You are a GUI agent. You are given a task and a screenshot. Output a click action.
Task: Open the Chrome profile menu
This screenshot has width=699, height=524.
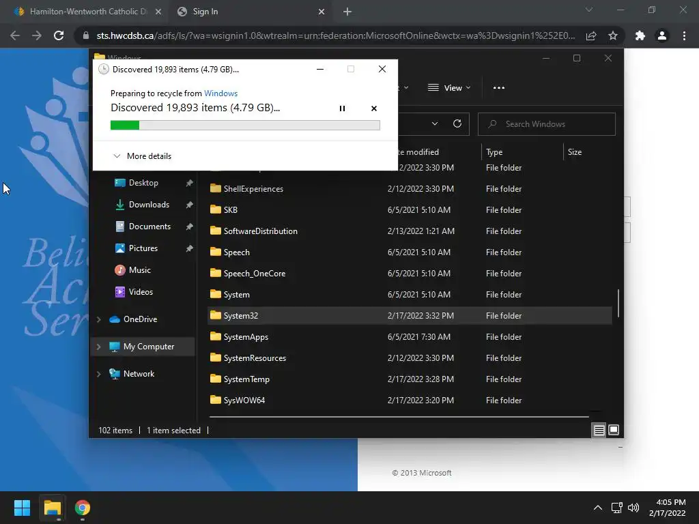pos(662,35)
